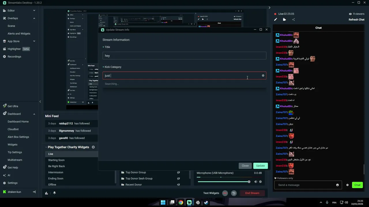
Task: Click the Get Ultra icon in the sidebar
Action: 4,106
